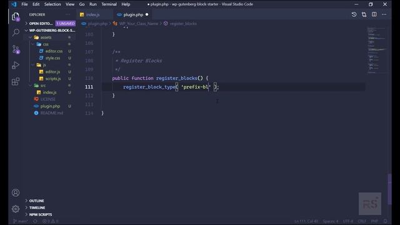Open the Selection menu
The height and width of the screenshot is (225, 400).
(x=52, y=4)
